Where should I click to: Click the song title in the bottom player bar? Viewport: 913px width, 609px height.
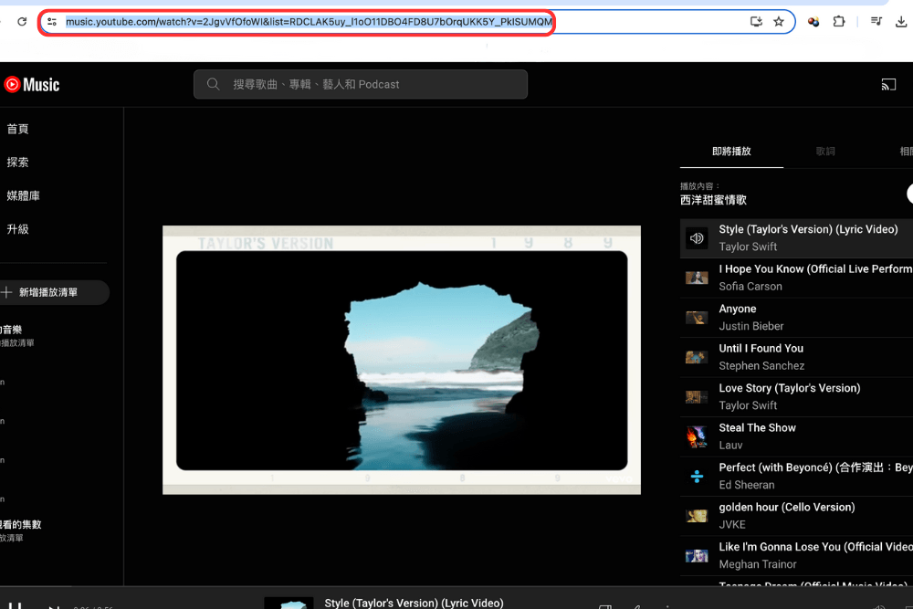[414, 603]
